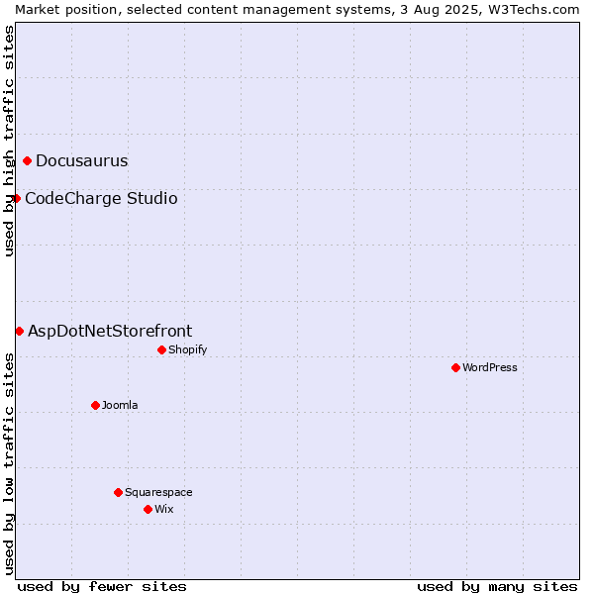Click the "Shopify" label text
The width and height of the screenshot is (594, 594).
click(x=187, y=349)
